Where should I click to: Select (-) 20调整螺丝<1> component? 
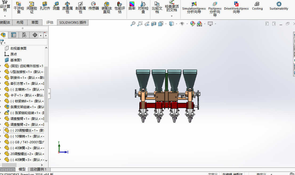click(24, 130)
